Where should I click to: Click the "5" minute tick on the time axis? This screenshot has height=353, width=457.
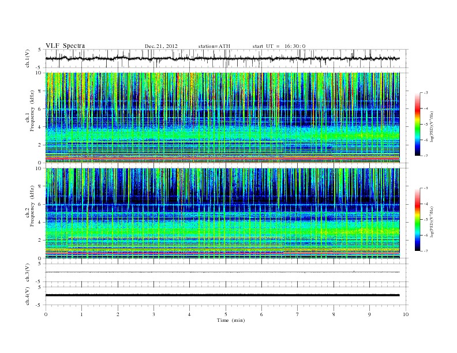click(226, 314)
